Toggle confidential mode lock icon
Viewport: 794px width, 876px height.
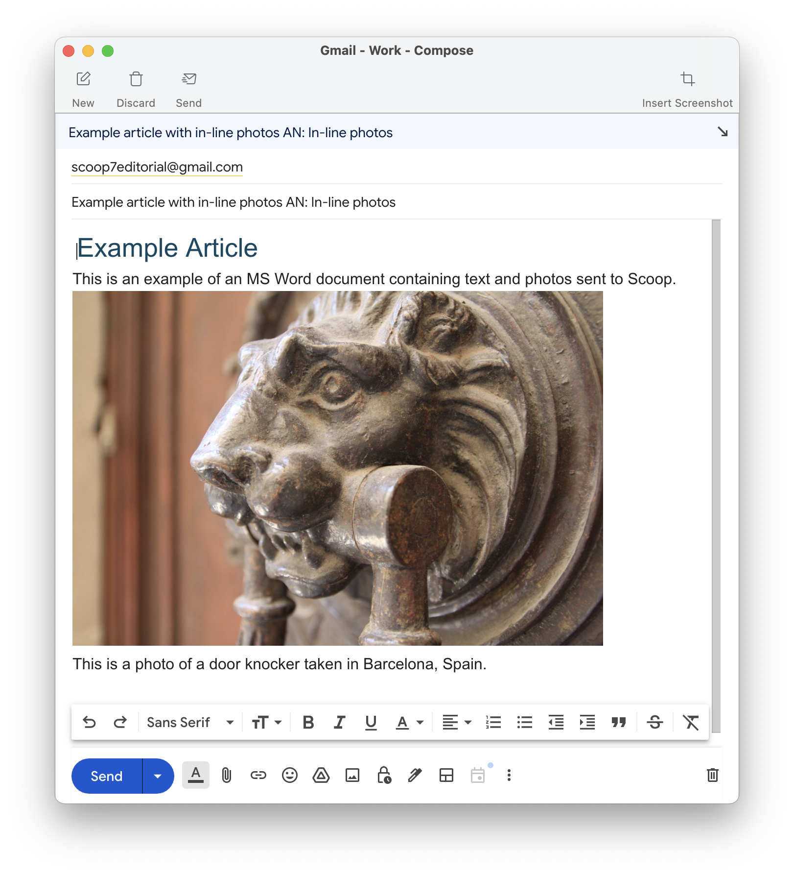pos(384,775)
